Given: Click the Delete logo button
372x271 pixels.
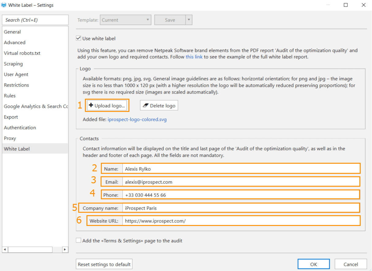Looking at the screenshot, I should click(159, 105).
